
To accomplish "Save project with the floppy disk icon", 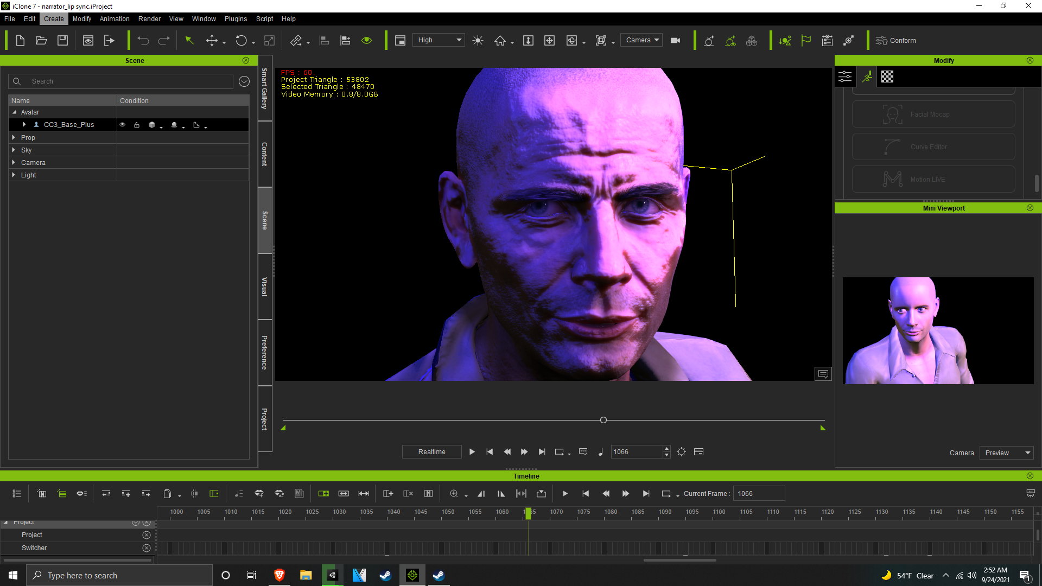I will point(63,41).
